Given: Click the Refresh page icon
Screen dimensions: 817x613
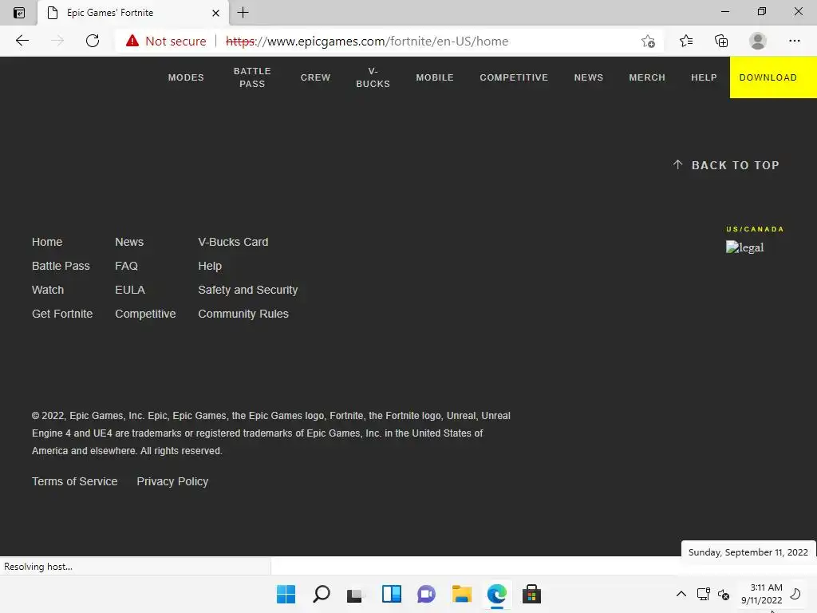Looking at the screenshot, I should point(93,41).
